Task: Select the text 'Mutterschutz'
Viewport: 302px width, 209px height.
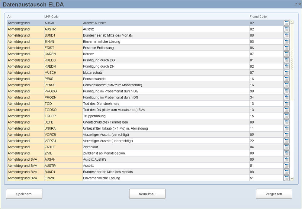Action: [93, 72]
